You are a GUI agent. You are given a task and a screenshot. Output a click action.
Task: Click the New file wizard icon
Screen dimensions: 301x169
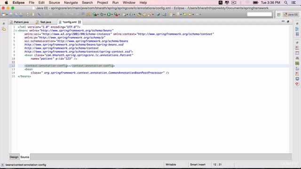(x=4, y=15)
